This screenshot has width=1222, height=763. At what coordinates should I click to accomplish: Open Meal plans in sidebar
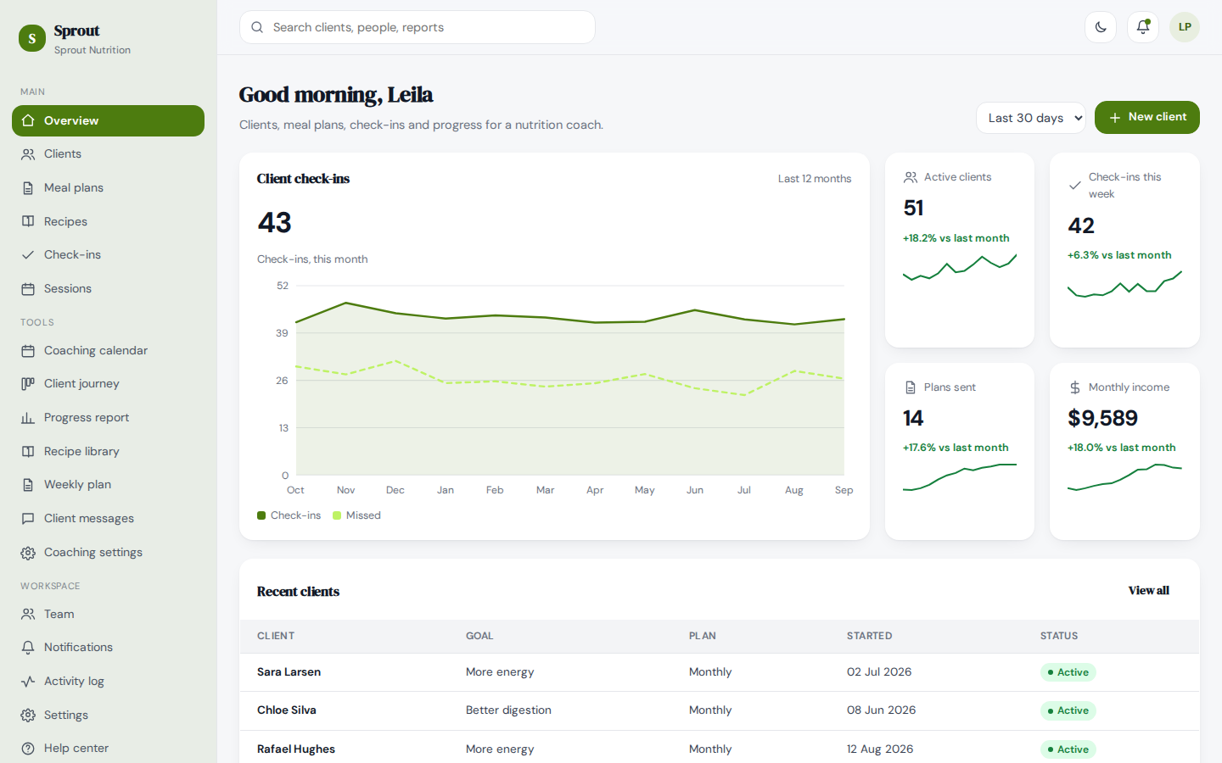[108, 188]
